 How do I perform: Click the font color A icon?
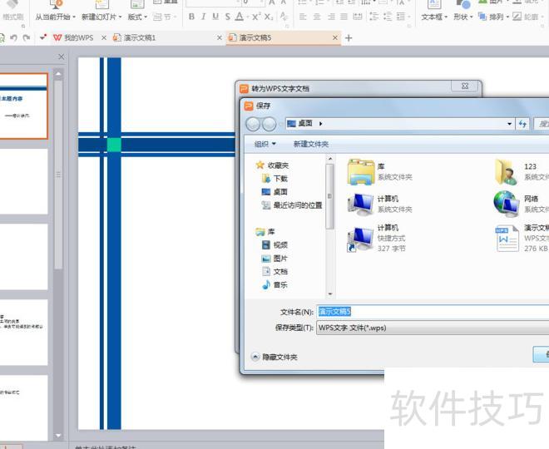240,17
